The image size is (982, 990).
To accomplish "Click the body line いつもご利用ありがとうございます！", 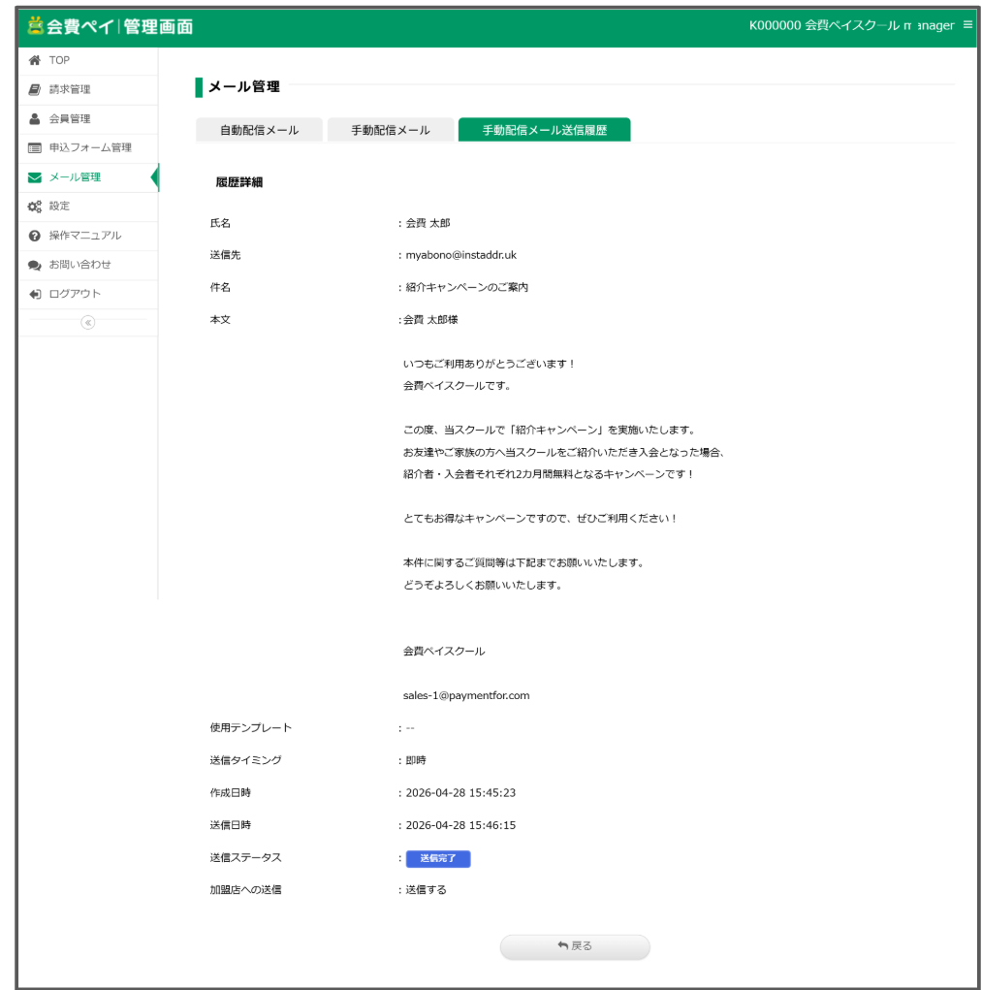I will (x=490, y=364).
